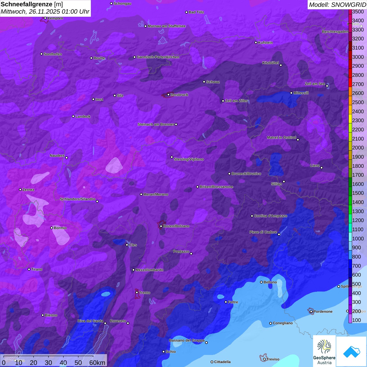The width and height of the screenshot is (367, 367).
Task: Click the Zell am Ziller label
Action: [236, 101]
